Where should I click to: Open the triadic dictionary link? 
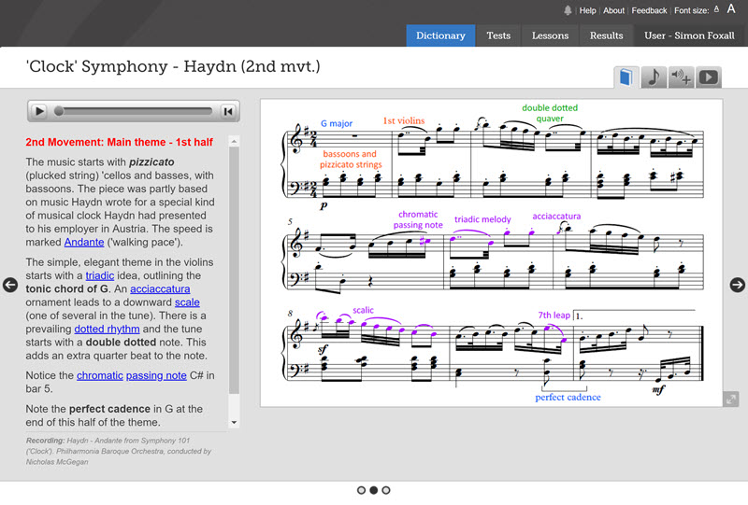(100, 275)
